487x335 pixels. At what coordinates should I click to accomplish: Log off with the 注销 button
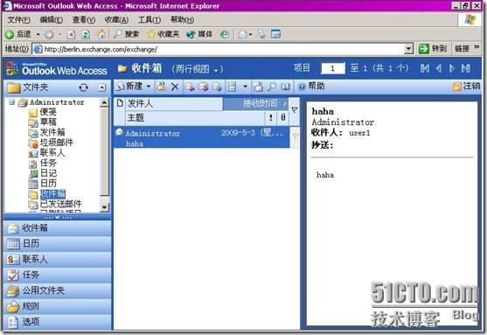(467, 86)
